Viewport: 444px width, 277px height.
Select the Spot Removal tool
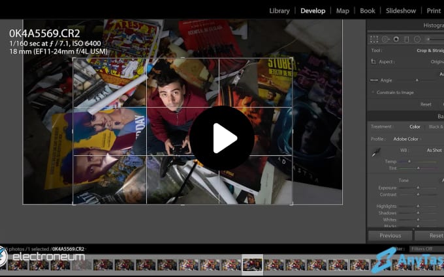[385, 39]
